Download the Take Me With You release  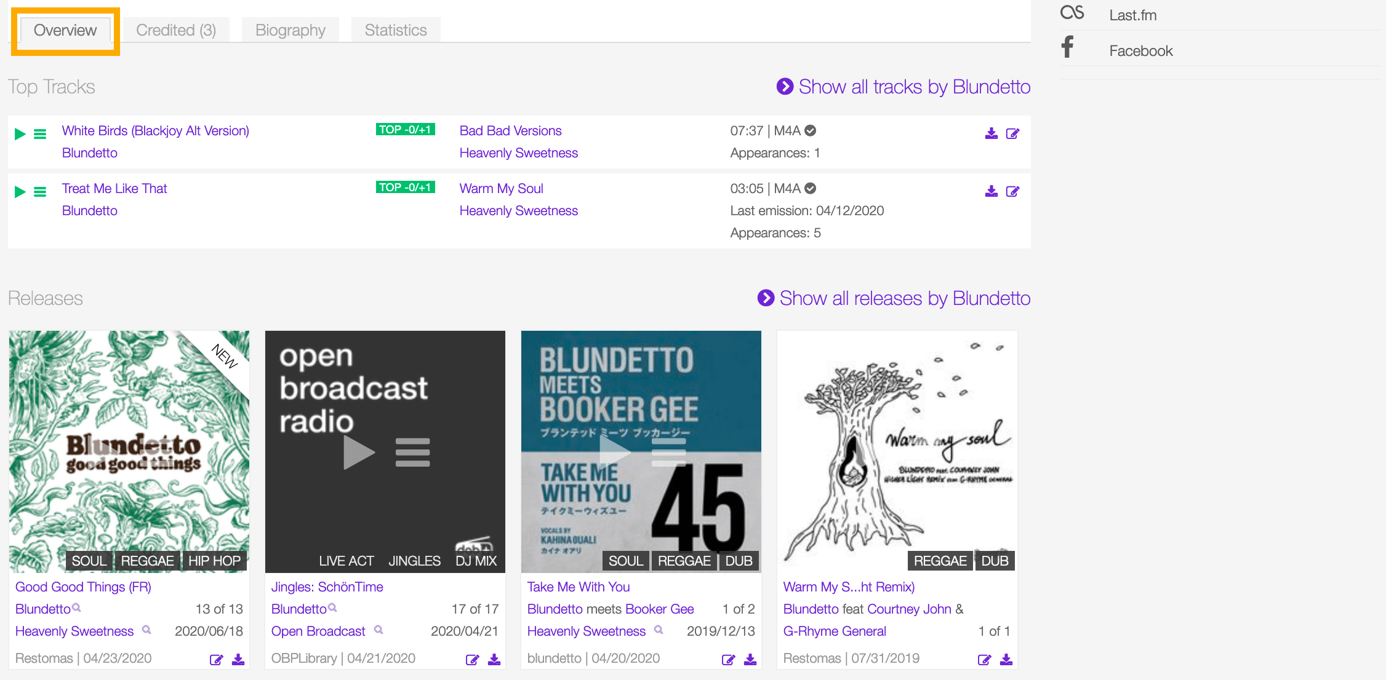[750, 660]
